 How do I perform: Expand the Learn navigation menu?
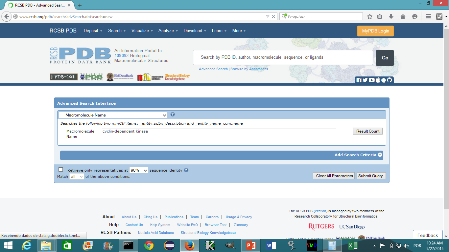(x=219, y=31)
